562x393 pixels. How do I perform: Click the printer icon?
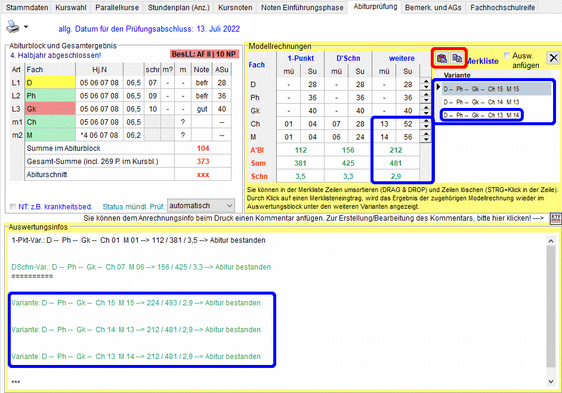tap(13, 27)
